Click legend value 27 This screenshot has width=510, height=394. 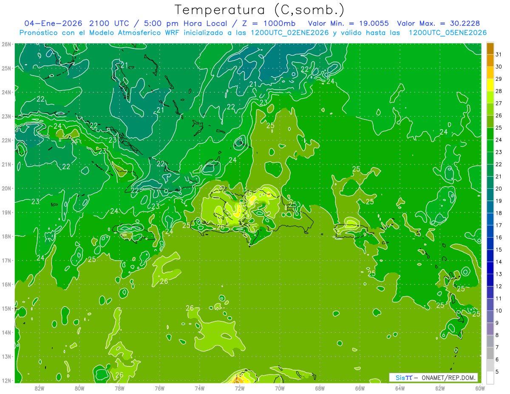[x=499, y=103]
